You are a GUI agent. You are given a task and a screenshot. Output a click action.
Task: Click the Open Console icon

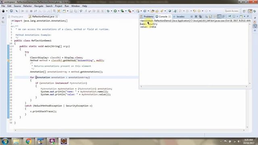[241, 17]
